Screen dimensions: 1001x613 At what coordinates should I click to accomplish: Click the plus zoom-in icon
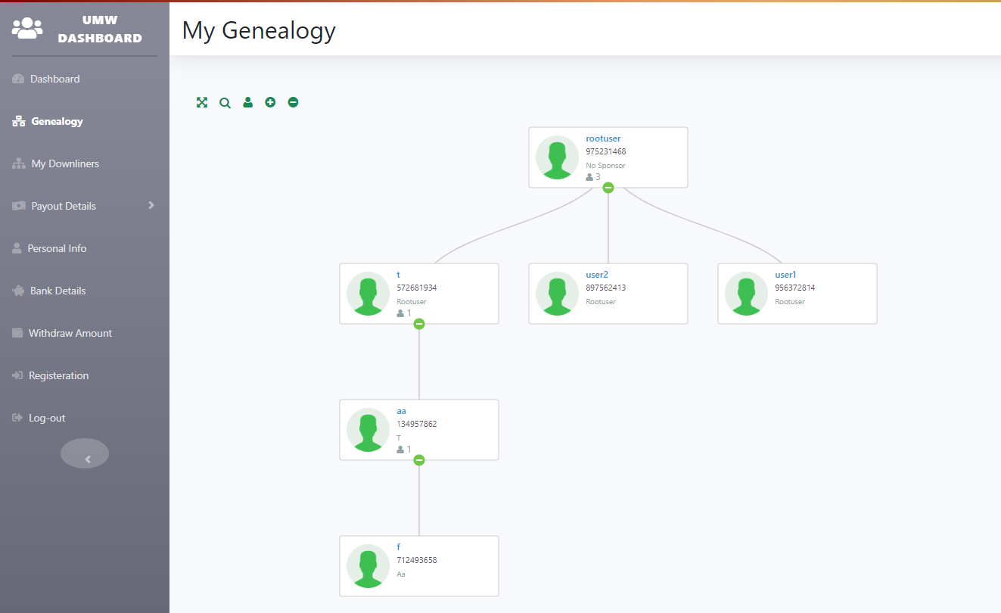click(270, 102)
